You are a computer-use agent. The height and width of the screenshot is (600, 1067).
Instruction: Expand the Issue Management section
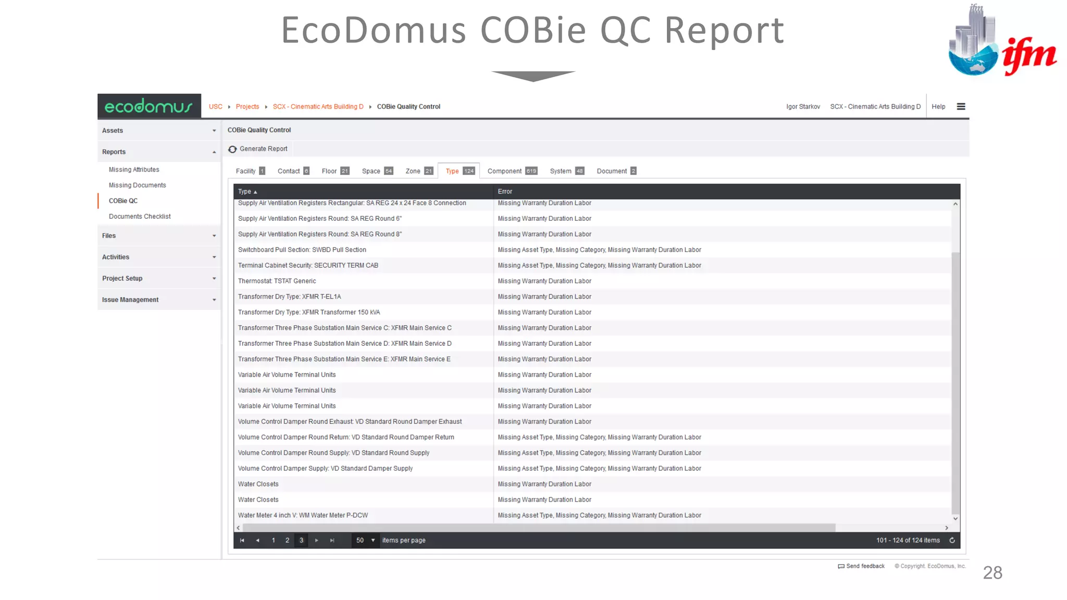pos(159,300)
